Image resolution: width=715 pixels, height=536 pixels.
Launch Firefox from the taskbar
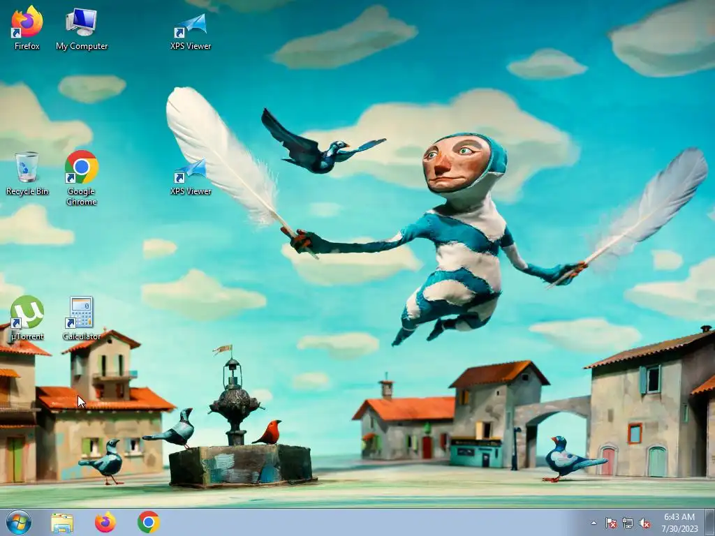tap(105, 523)
